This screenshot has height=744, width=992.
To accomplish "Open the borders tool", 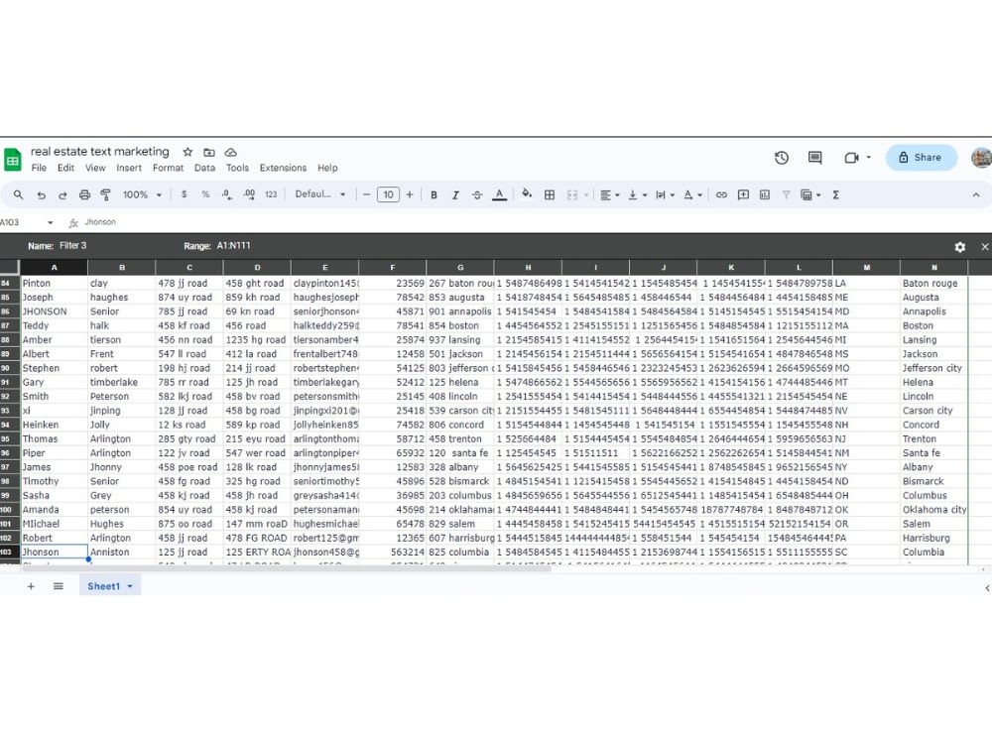I will point(550,194).
